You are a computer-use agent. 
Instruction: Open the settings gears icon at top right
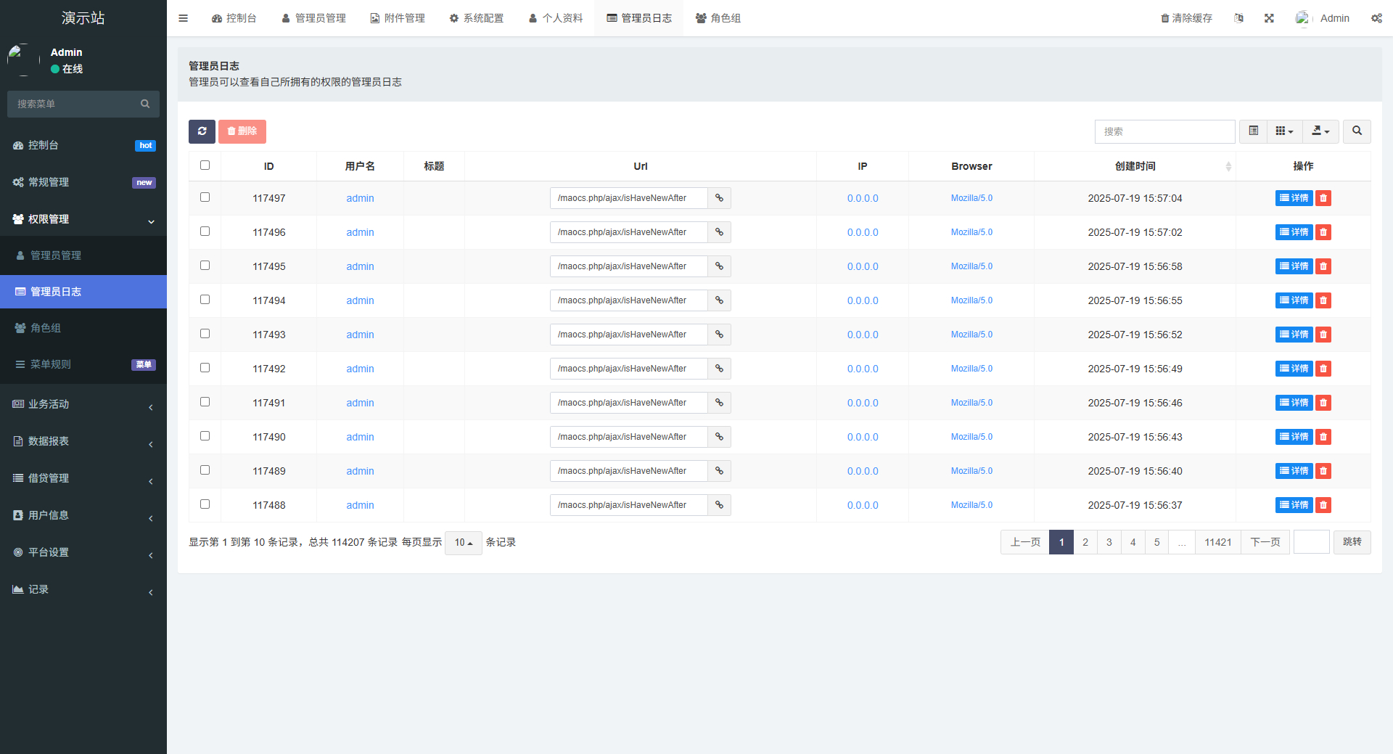click(x=1376, y=17)
